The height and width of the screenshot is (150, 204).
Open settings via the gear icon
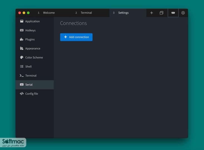[183, 13]
